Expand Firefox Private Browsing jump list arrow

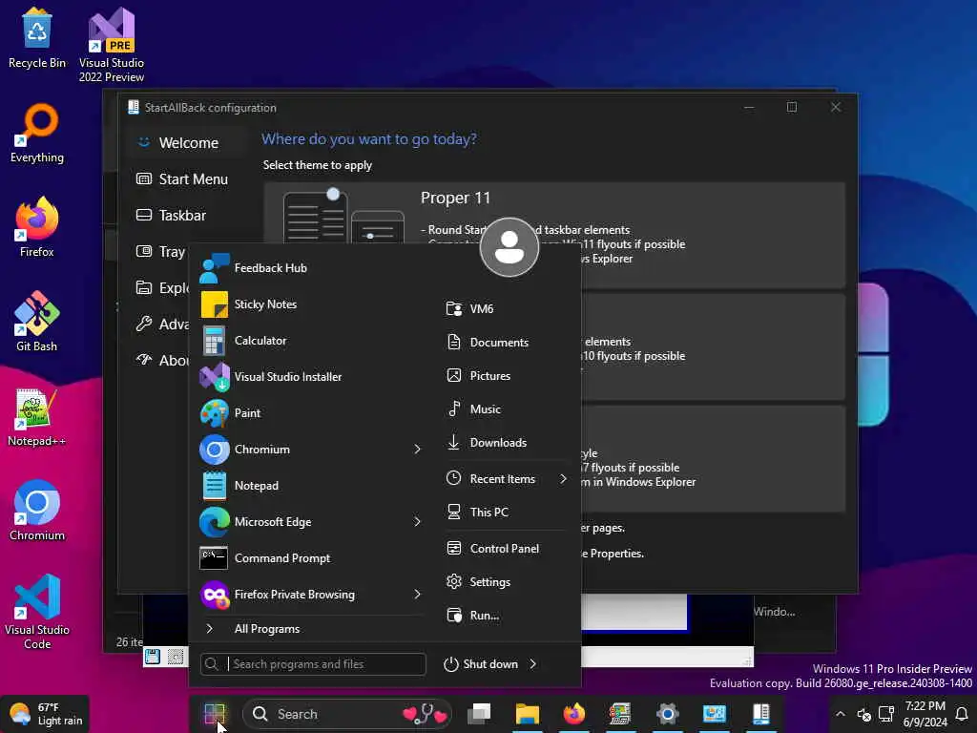[418, 594]
